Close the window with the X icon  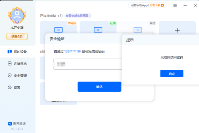coord(195,5)
